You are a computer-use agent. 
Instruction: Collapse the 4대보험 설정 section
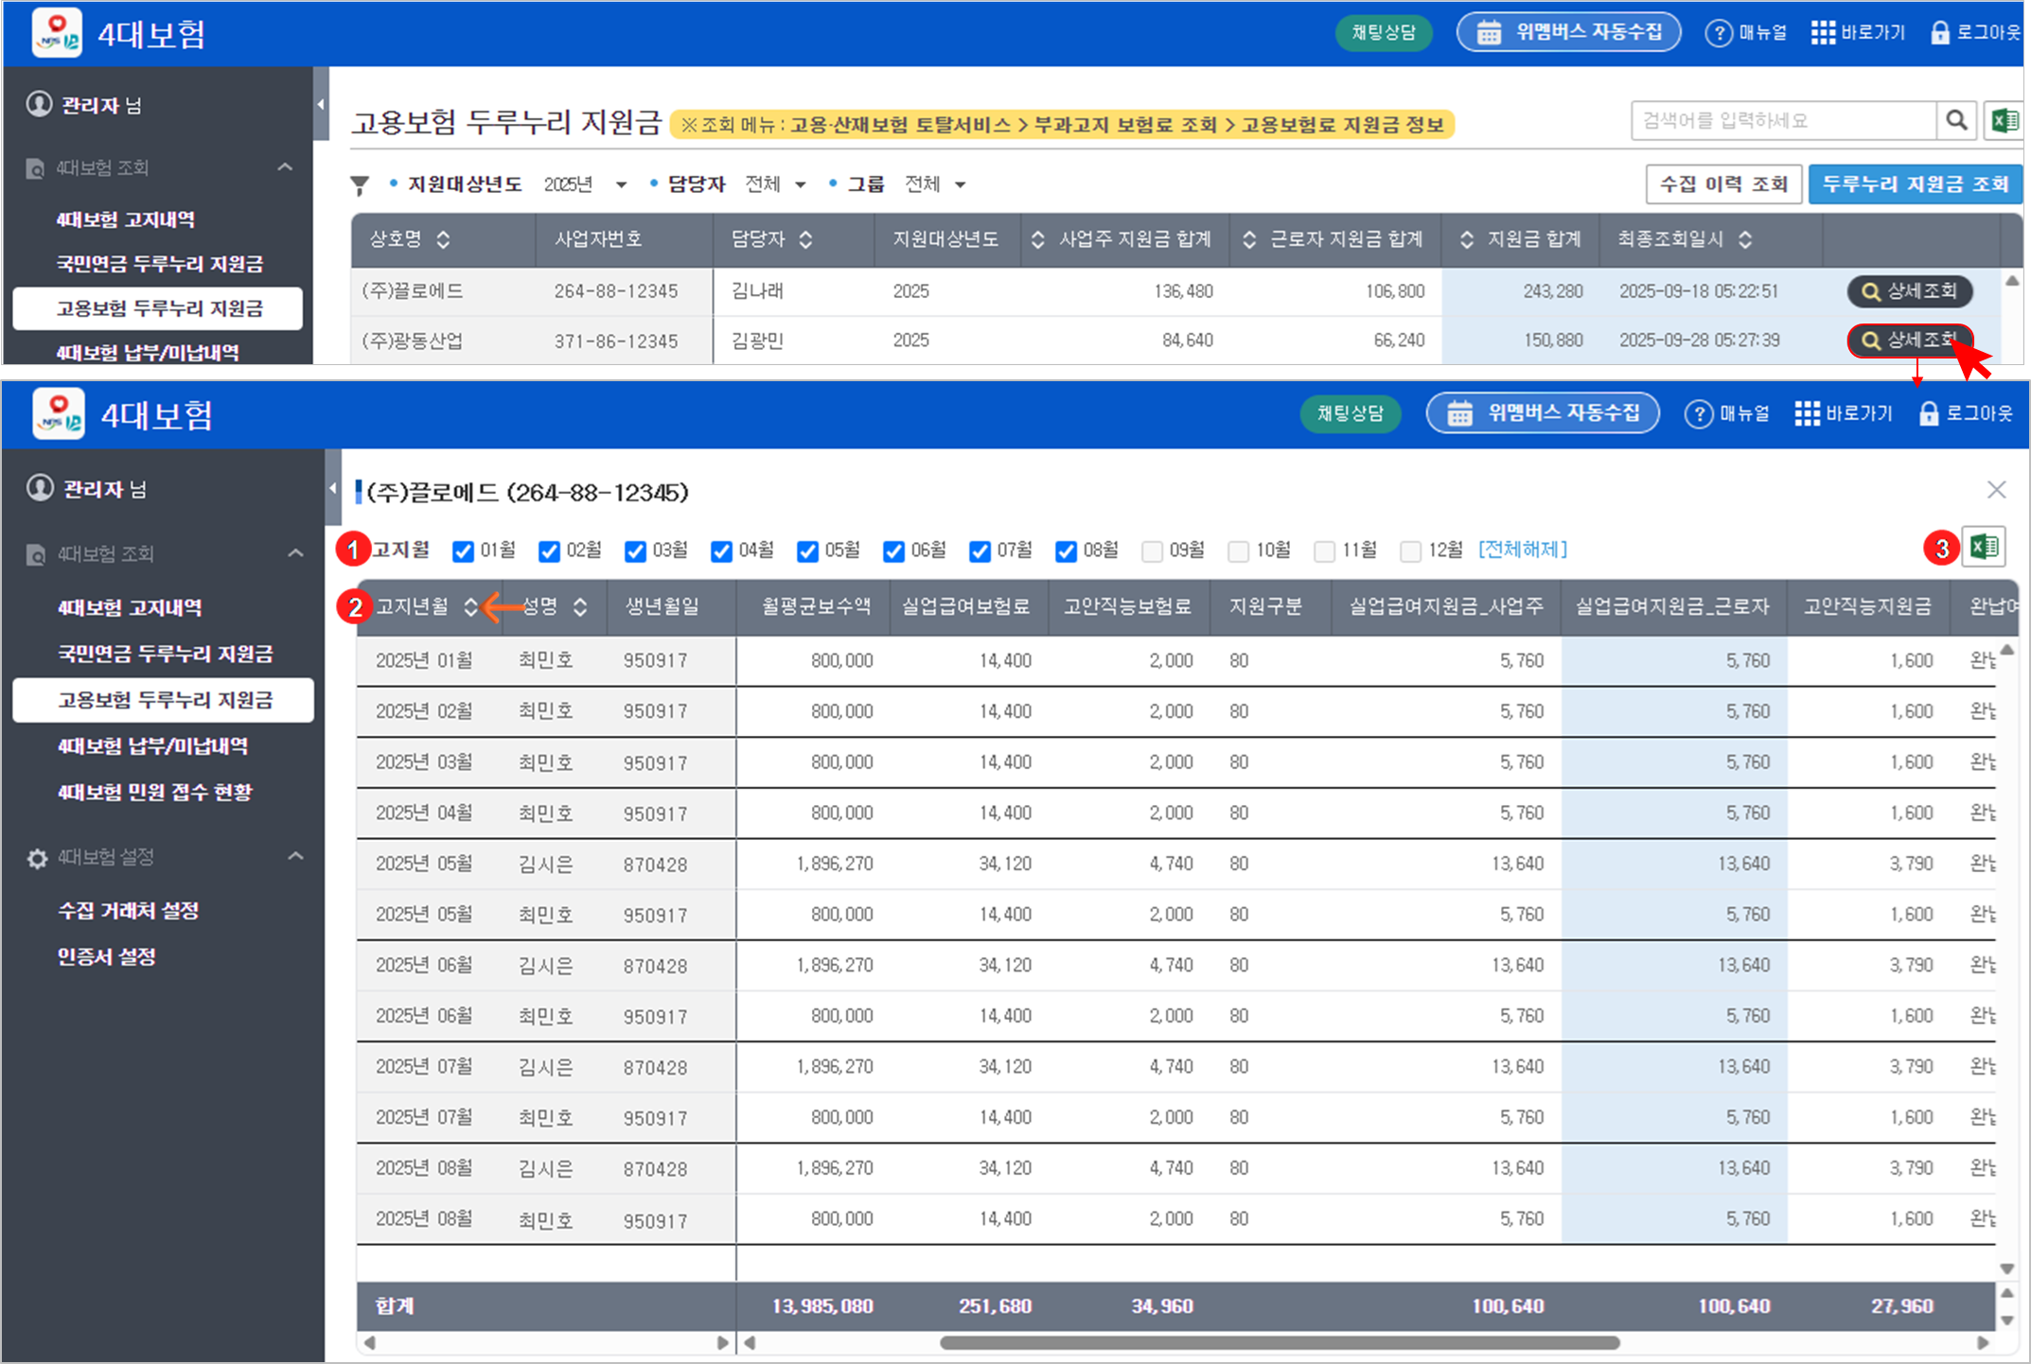pyautogui.click(x=295, y=856)
